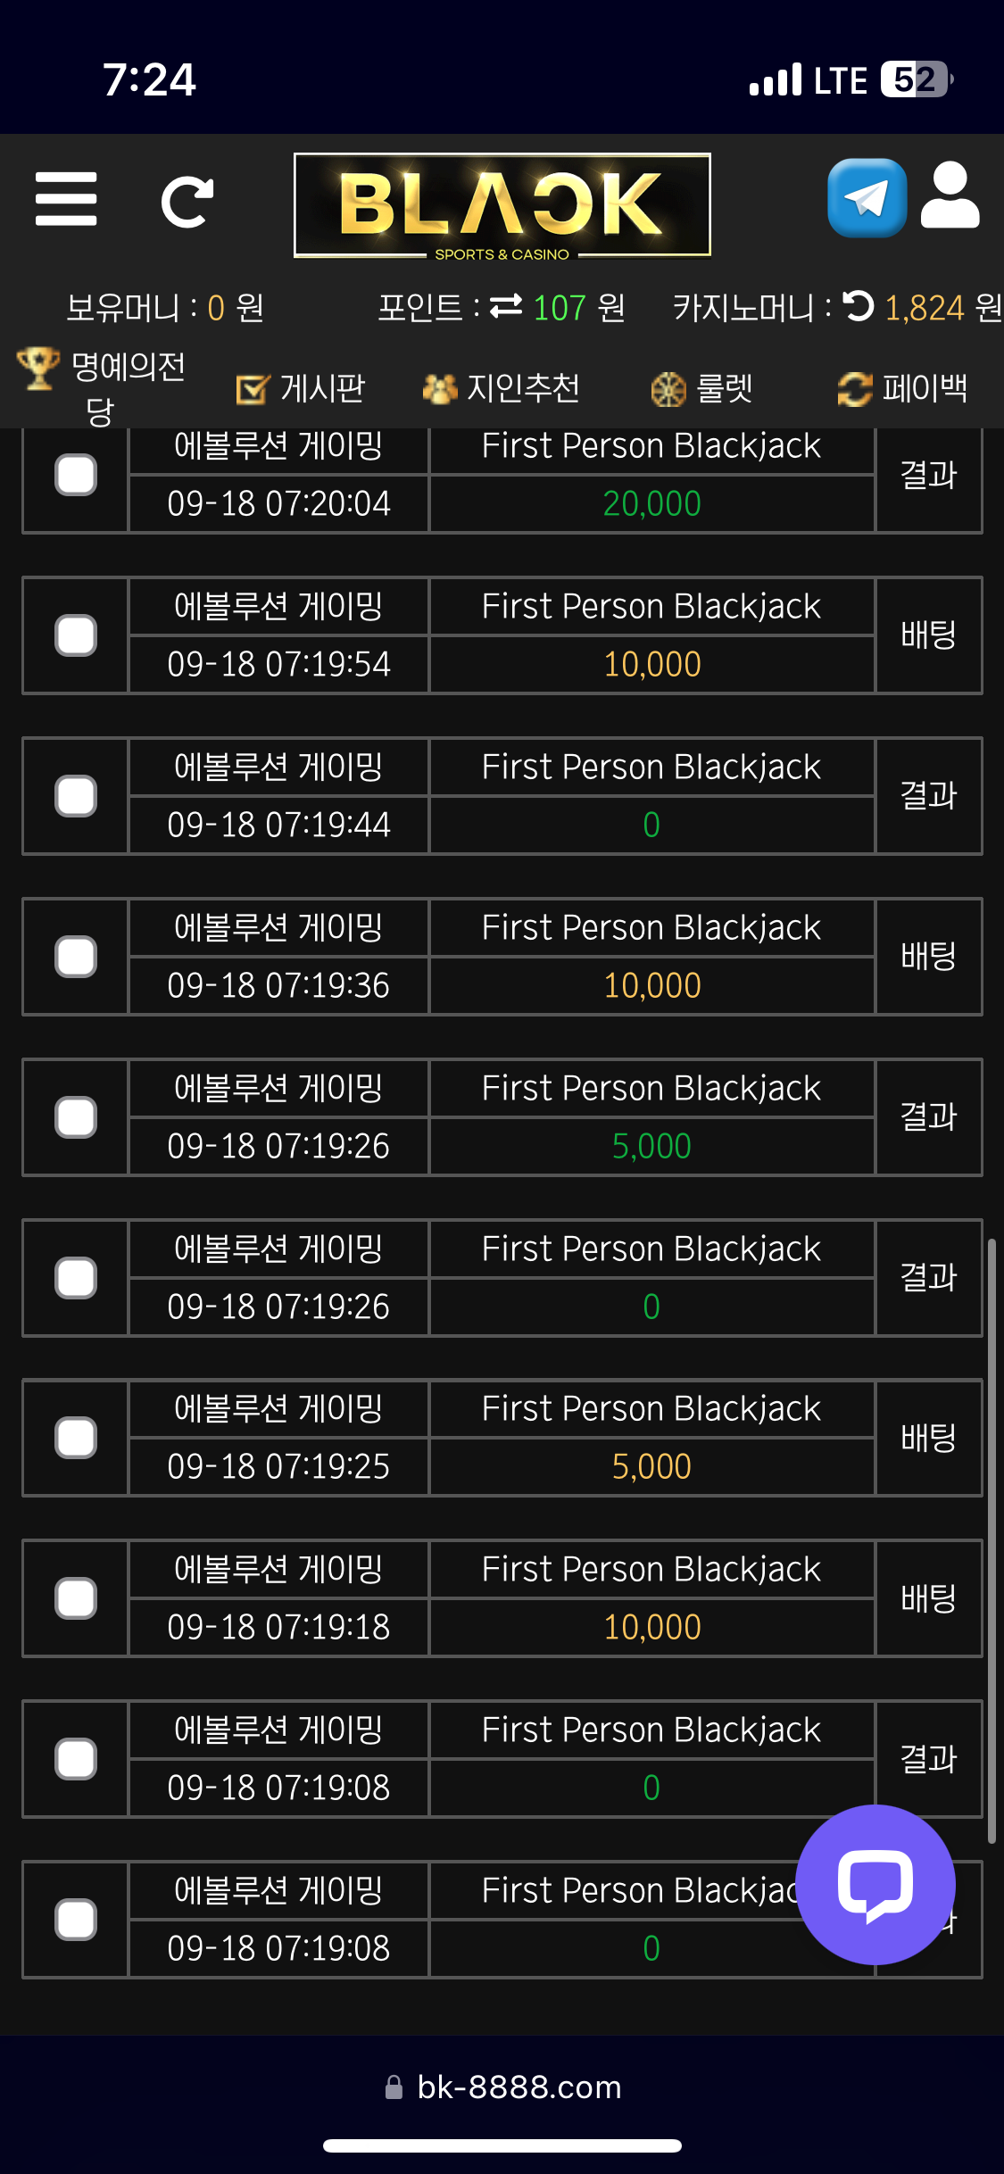Select checkbox for the 07:19:18 entry

pyautogui.click(x=76, y=1598)
